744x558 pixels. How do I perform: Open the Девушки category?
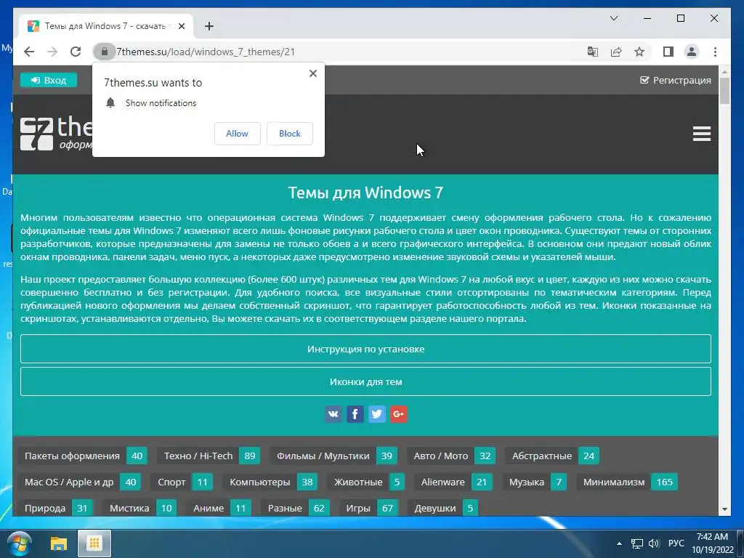point(443,508)
